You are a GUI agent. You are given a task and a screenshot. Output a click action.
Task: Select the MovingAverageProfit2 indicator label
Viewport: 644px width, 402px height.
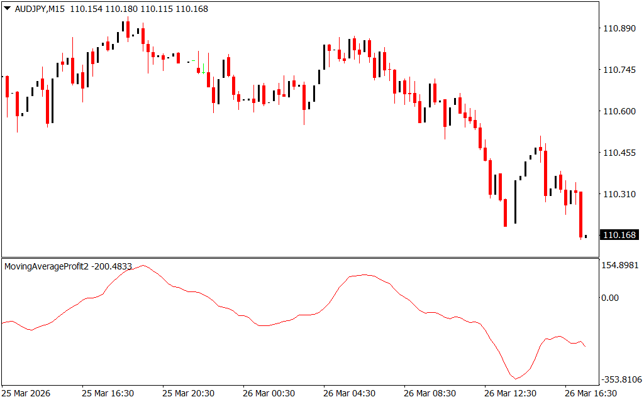tap(47, 266)
